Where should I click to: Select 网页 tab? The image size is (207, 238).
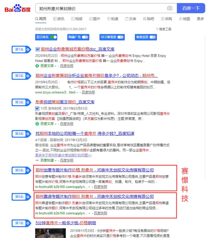pyautogui.click(x=41, y=19)
